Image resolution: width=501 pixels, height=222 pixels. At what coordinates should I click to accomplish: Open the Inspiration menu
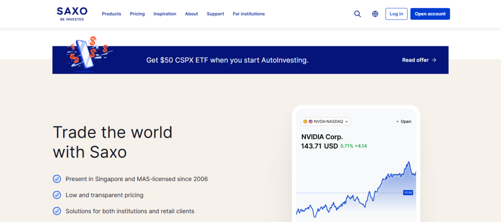(165, 14)
